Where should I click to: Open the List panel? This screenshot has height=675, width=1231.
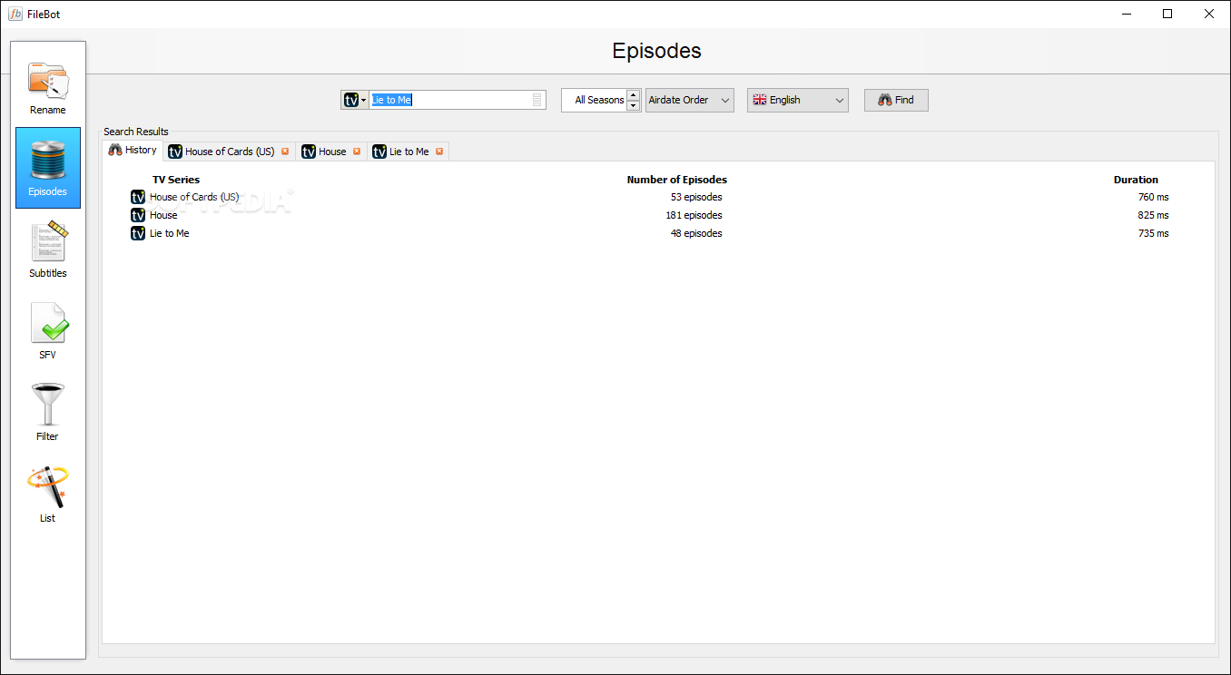coord(48,494)
